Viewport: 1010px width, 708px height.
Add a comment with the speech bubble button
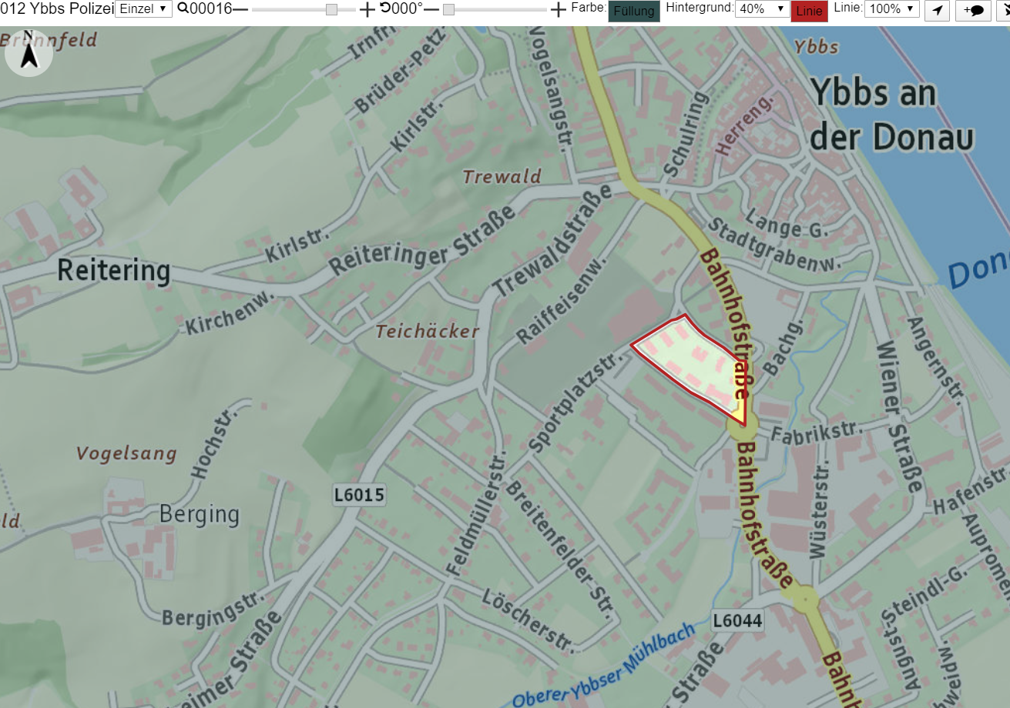click(x=973, y=10)
